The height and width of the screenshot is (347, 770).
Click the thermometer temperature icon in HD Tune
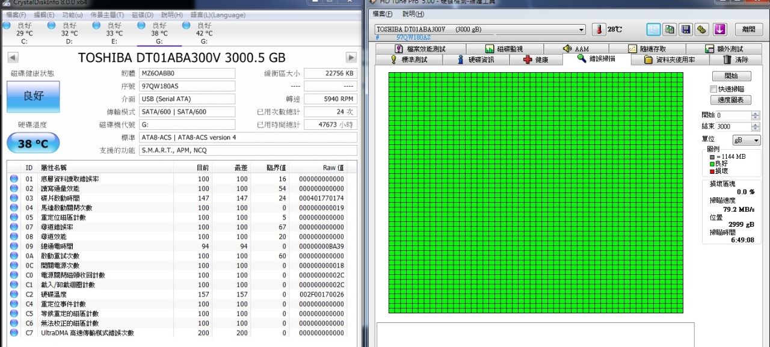tap(599, 29)
